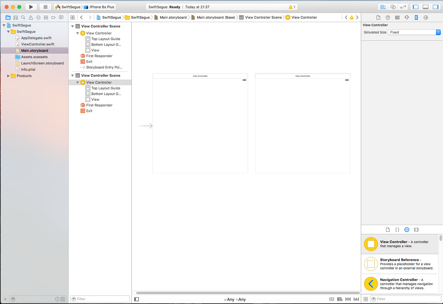Open the Find navigator search icon

23,17
